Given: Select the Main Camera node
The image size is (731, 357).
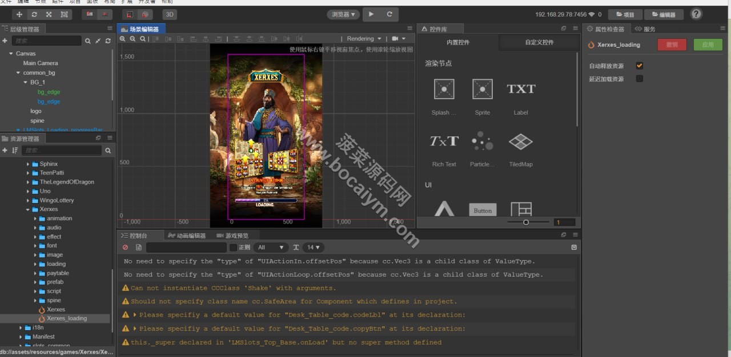Looking at the screenshot, I should point(40,63).
